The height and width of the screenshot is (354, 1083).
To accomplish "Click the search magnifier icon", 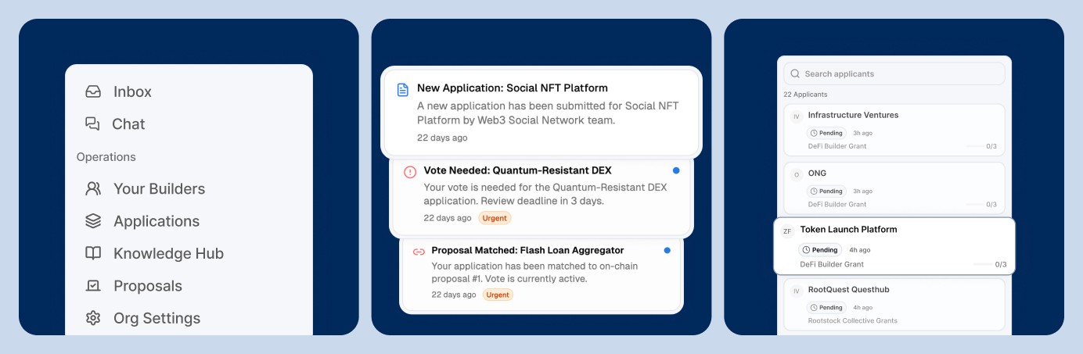I will coord(796,73).
